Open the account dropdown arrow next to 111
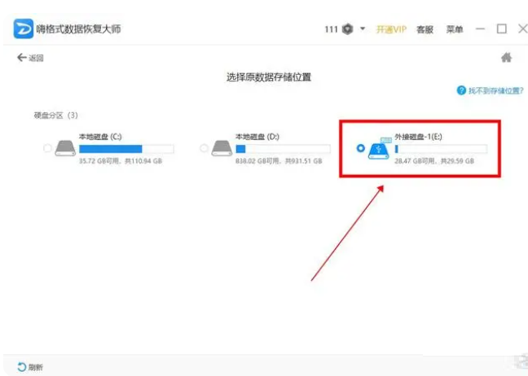The width and height of the screenshot is (528, 376). pyautogui.click(x=363, y=29)
